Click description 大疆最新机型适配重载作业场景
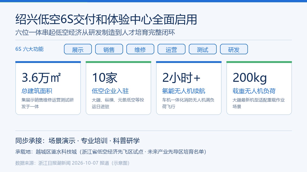Viewport: 307px width, 172px height. point(259,103)
